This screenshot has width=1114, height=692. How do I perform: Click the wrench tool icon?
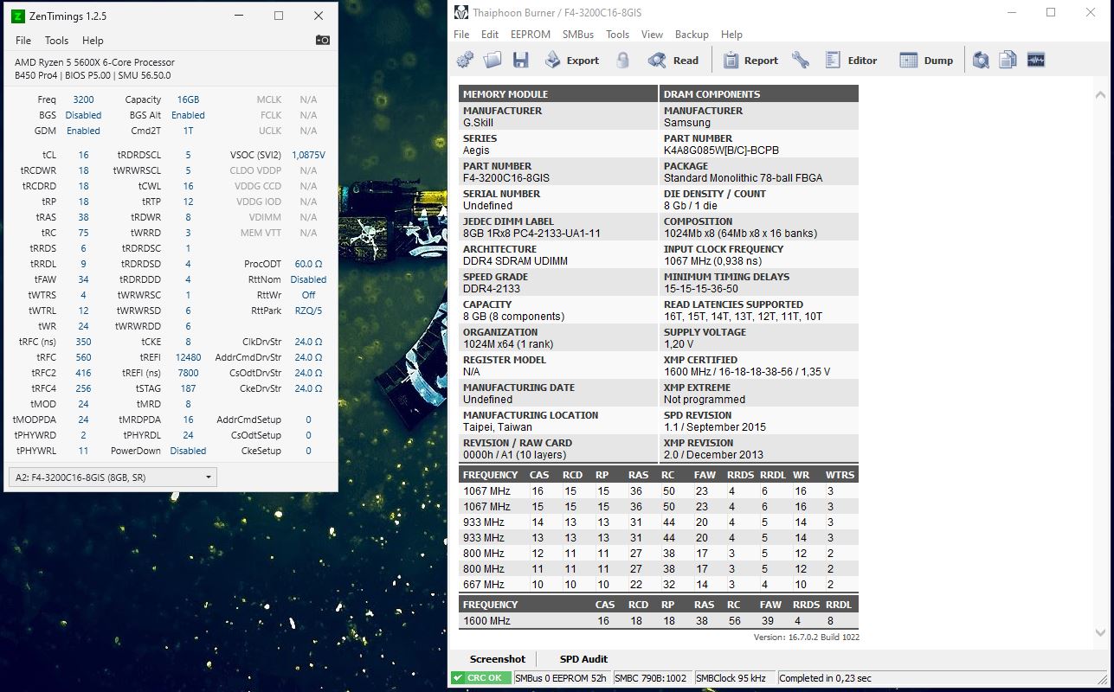point(801,61)
